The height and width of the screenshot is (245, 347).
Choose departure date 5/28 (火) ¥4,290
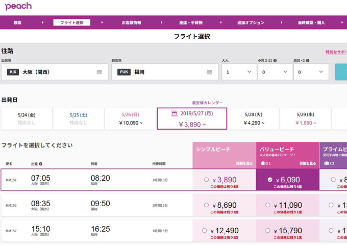pos(254,118)
